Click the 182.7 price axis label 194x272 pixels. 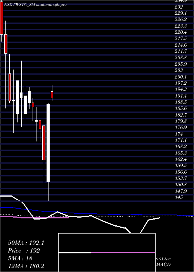click(180, 115)
